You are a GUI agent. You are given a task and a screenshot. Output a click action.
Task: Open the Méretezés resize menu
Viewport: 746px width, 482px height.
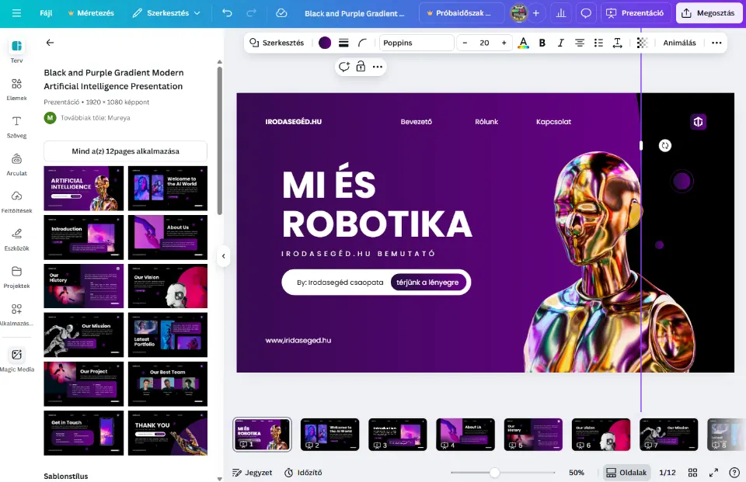(x=90, y=13)
